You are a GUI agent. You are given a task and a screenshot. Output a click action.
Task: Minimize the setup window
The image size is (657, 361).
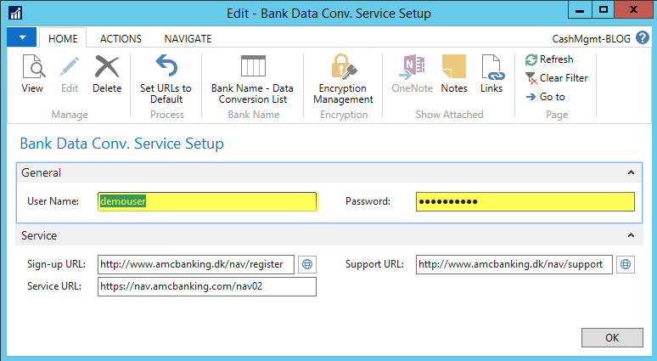pyautogui.click(x=580, y=10)
